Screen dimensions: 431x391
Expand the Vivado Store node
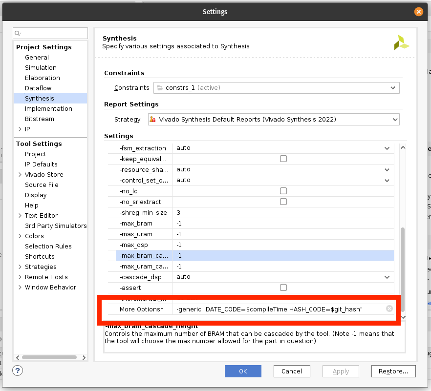click(20, 175)
